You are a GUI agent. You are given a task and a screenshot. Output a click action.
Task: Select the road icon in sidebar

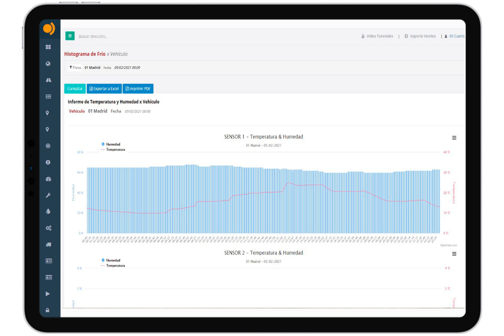[x=48, y=80]
